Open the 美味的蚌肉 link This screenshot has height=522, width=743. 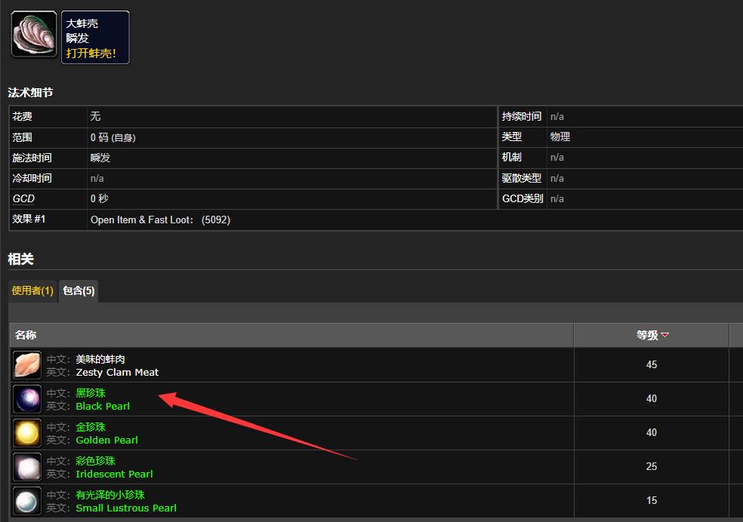(100, 359)
